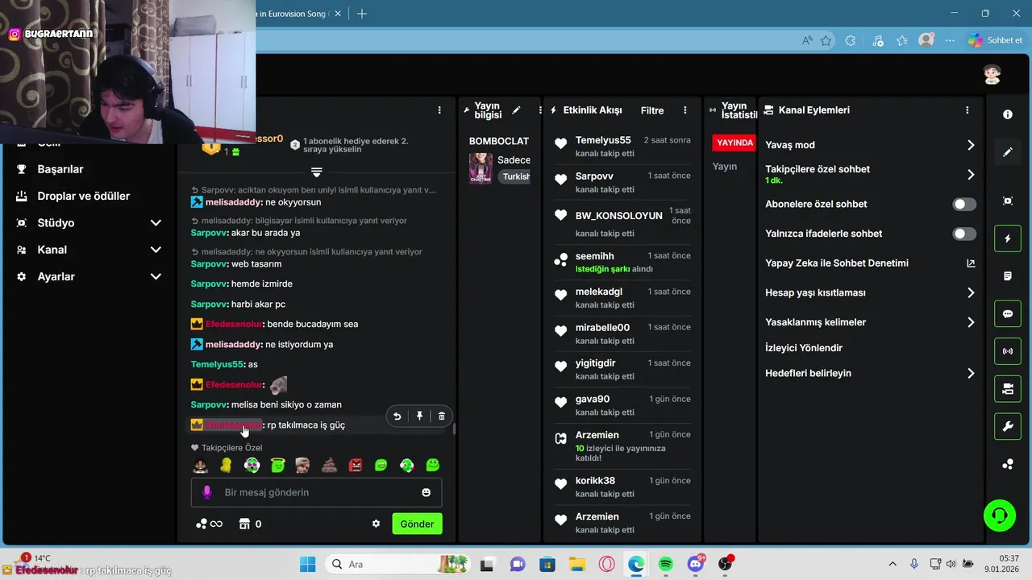The image size is (1032, 580).
Task: Pin the hovered chat message
Action: click(419, 416)
